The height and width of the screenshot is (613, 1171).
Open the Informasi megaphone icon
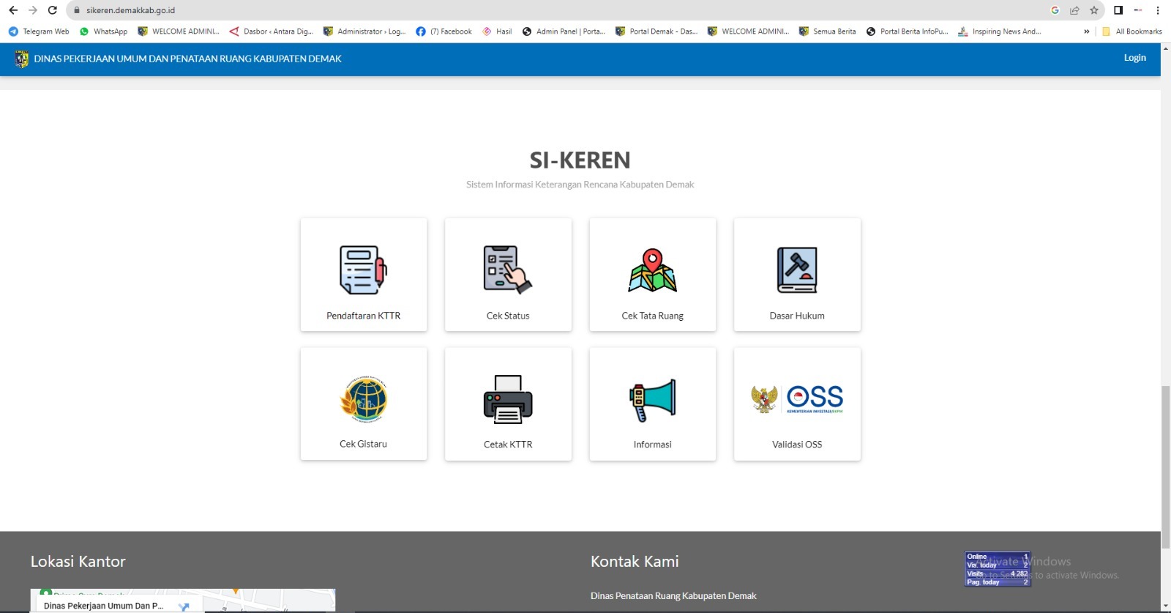tap(652, 400)
